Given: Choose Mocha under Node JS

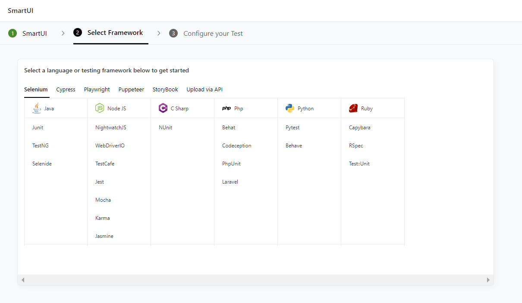Looking at the screenshot, I should [103, 200].
